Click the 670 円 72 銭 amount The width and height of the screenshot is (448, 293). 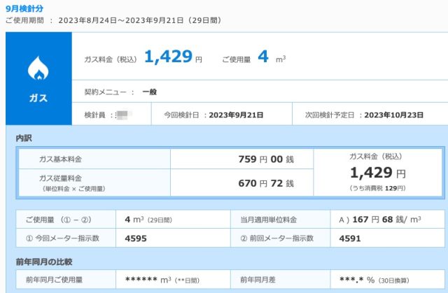tap(266, 183)
